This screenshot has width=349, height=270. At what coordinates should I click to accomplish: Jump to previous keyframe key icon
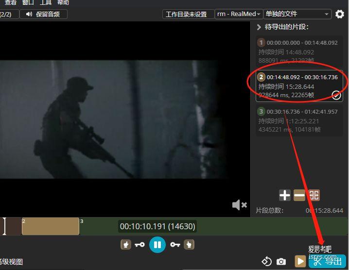point(140,245)
